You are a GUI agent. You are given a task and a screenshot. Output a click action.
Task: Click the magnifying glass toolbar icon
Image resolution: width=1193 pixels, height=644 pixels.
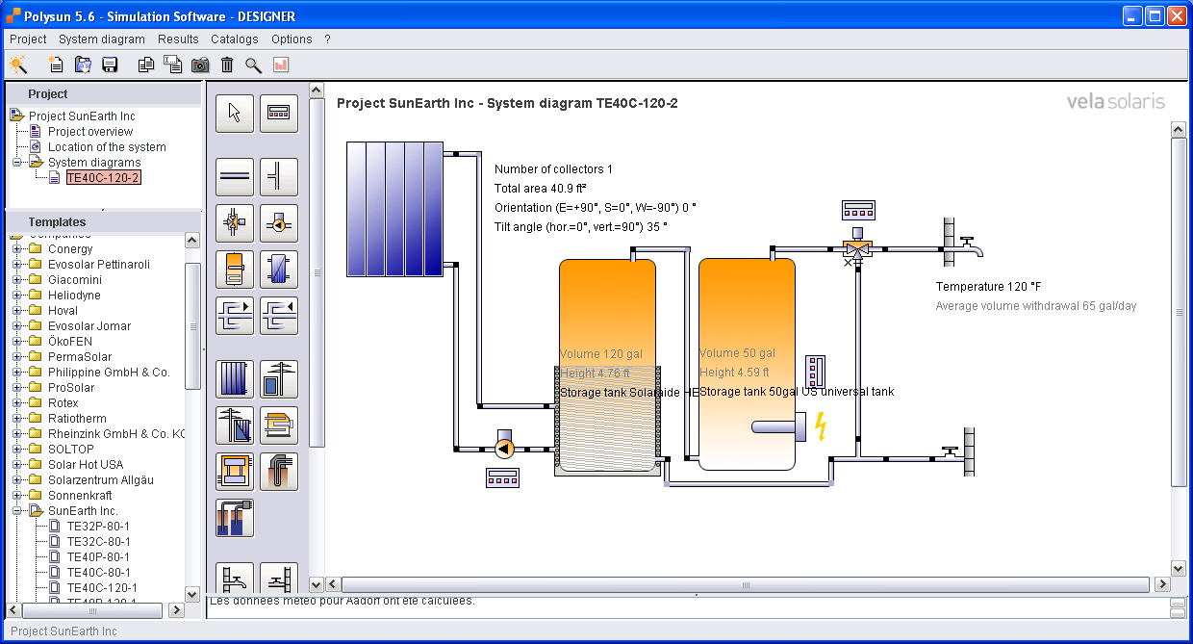pos(253,64)
